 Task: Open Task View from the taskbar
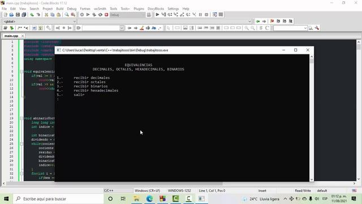tap(123, 199)
